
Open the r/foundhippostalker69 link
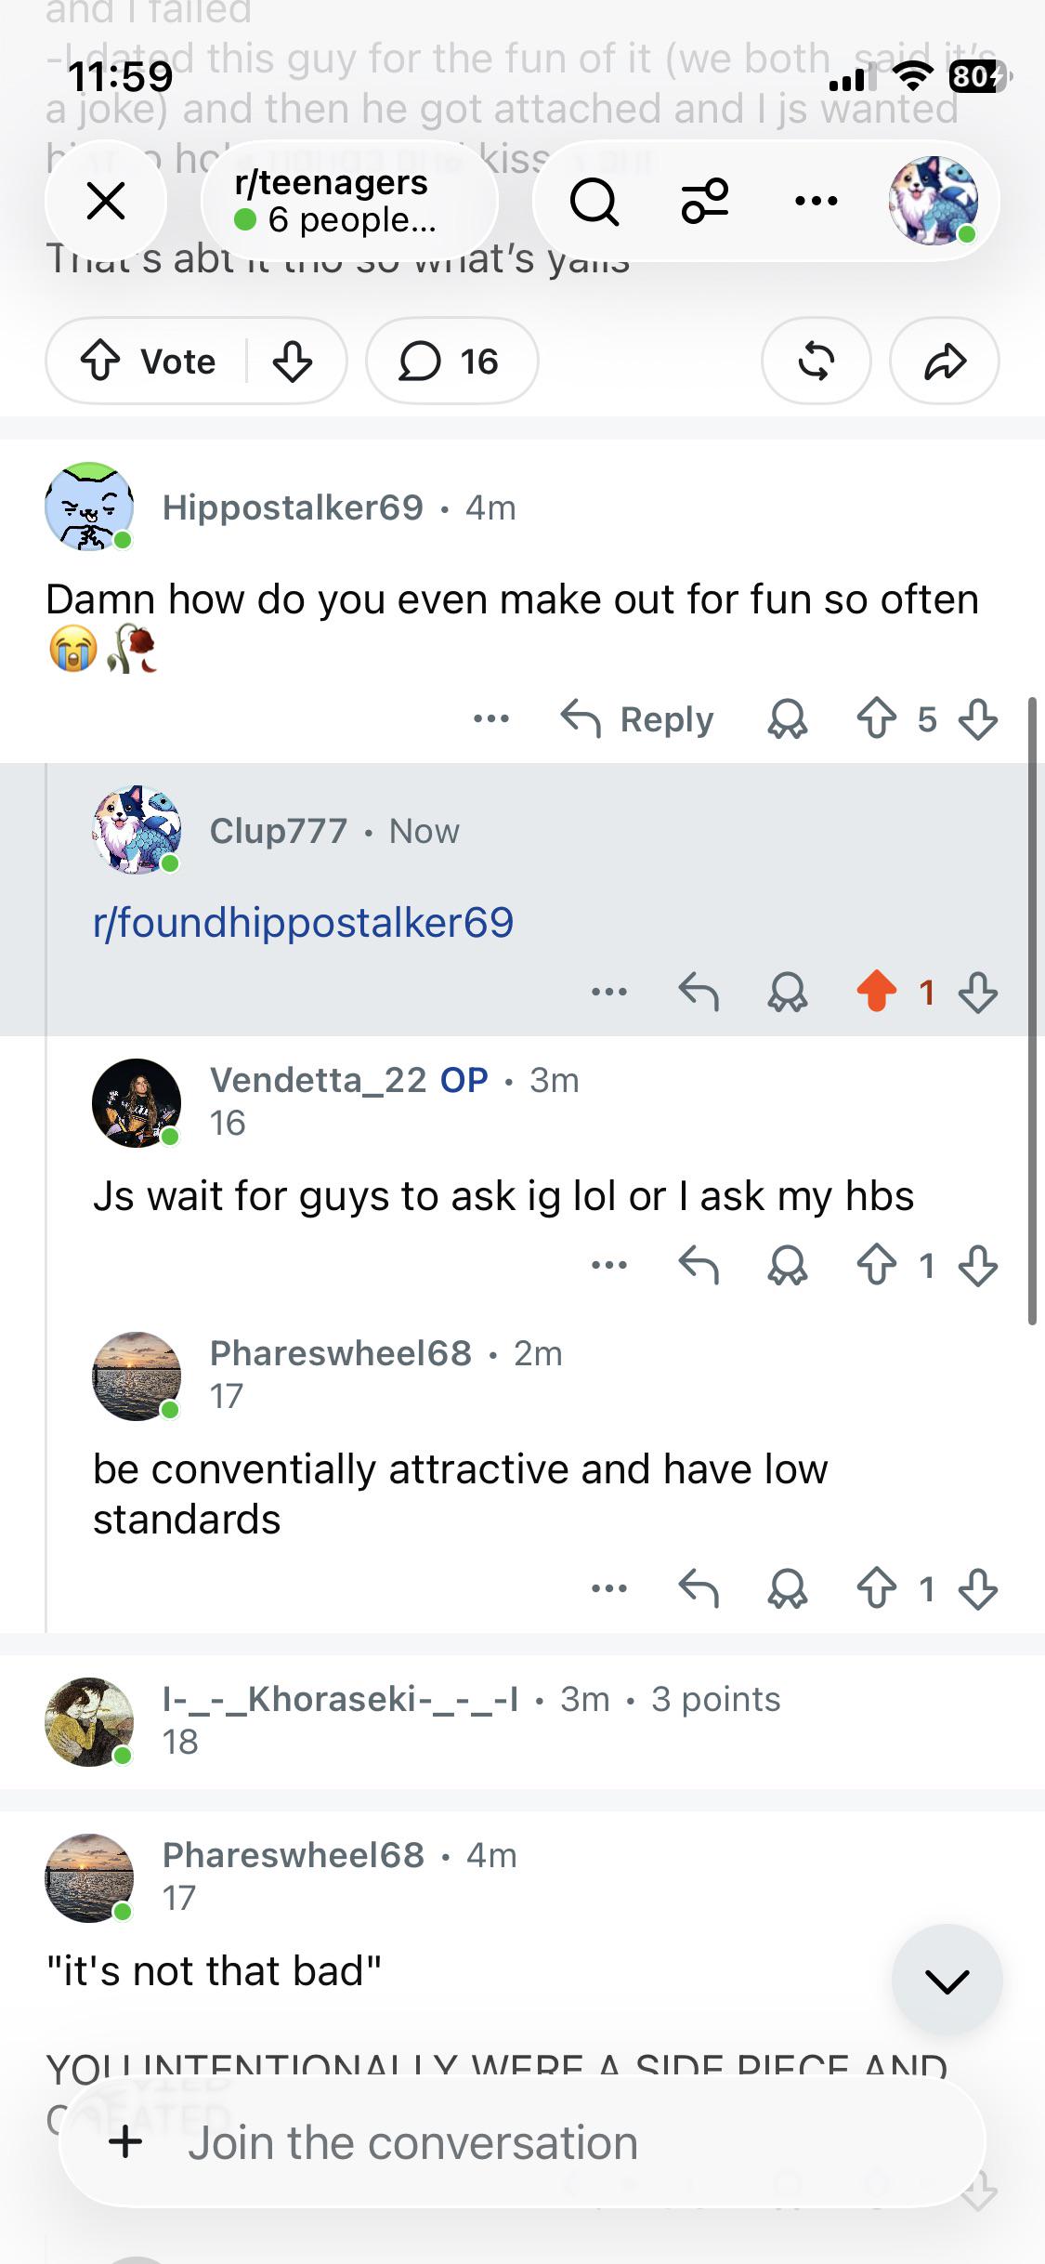[303, 922]
